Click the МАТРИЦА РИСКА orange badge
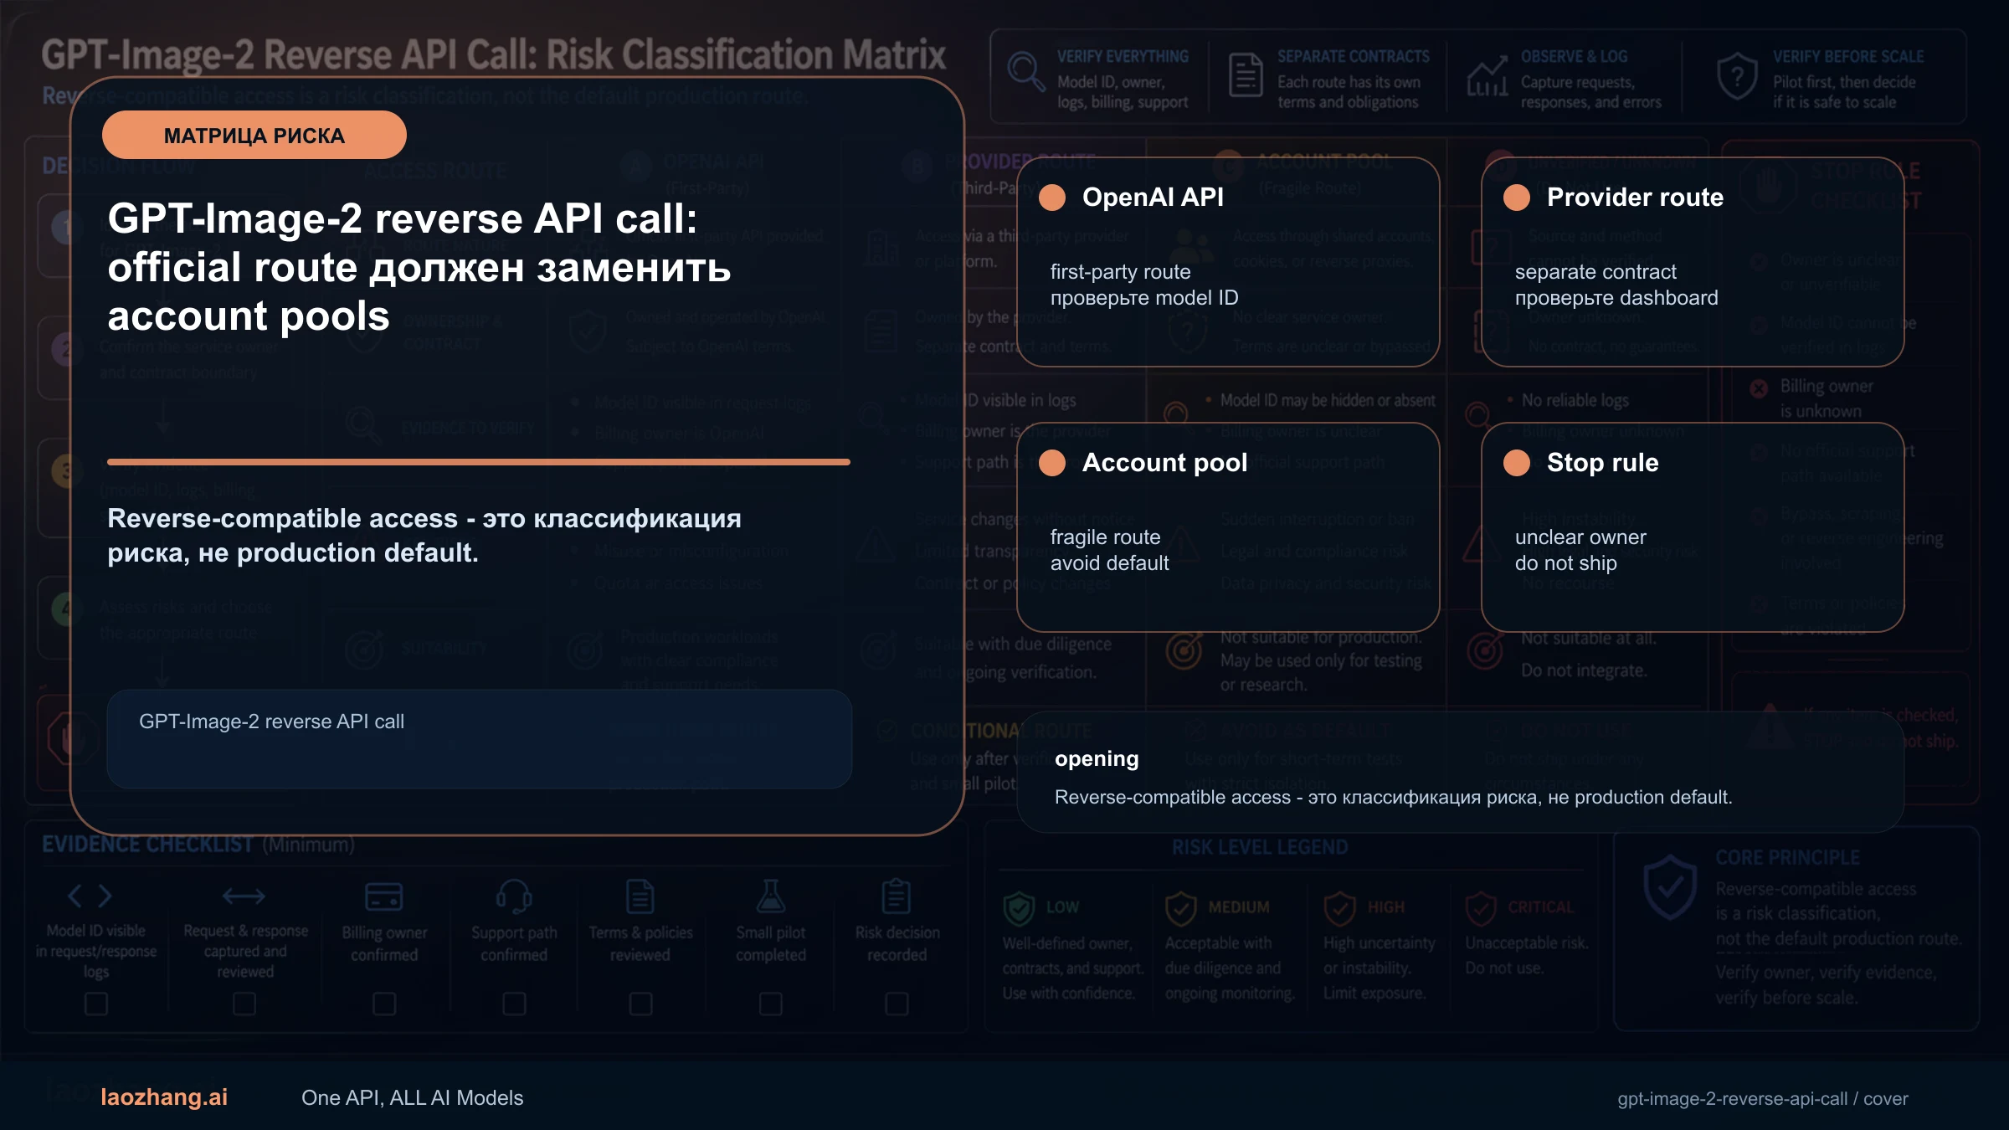 (254, 136)
